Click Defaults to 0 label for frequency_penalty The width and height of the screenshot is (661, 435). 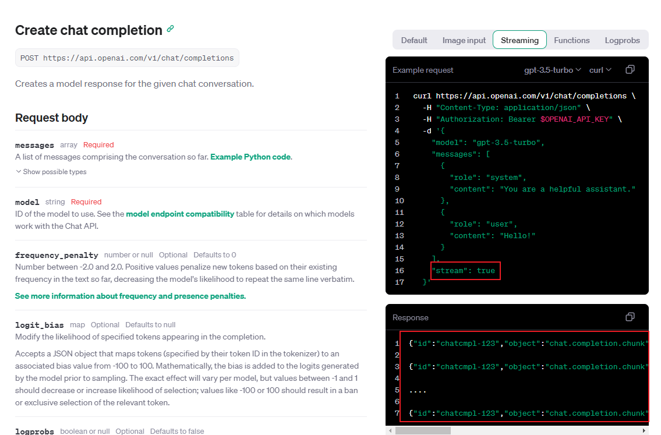pos(214,255)
